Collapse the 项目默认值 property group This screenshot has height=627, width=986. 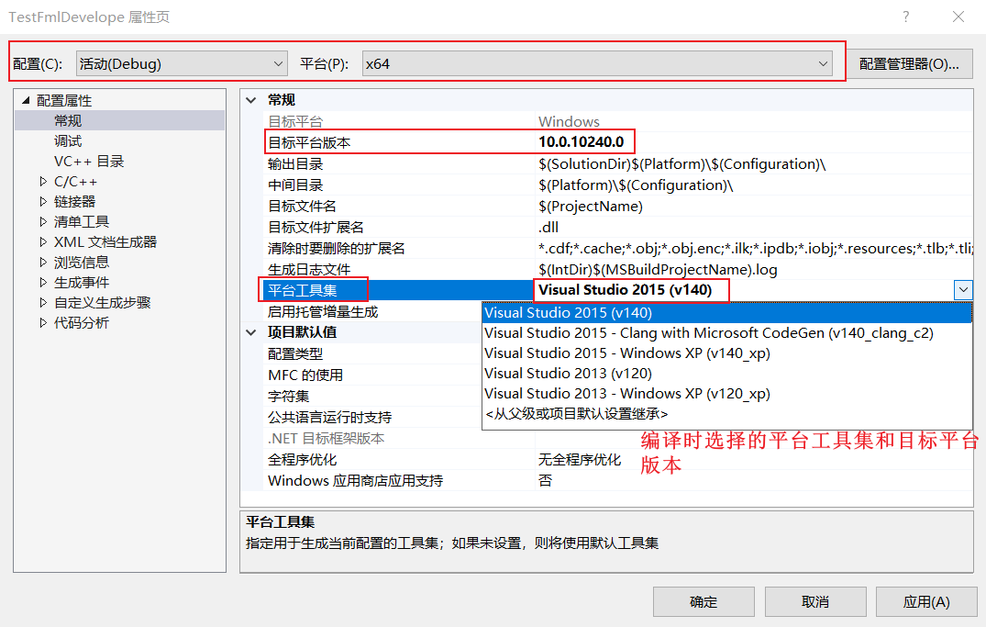pos(251,332)
